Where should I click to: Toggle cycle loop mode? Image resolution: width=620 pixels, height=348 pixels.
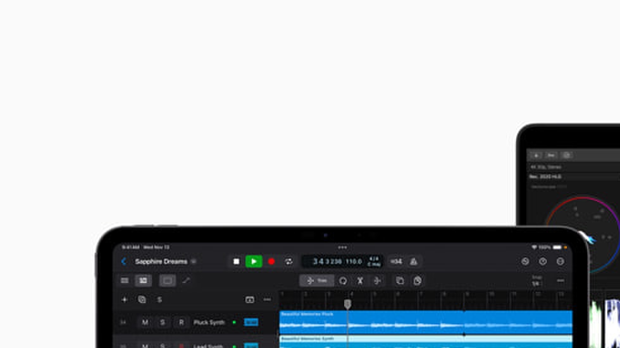(x=288, y=261)
